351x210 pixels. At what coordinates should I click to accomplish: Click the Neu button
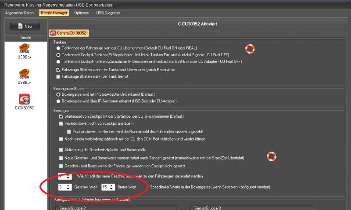[x=25, y=26]
